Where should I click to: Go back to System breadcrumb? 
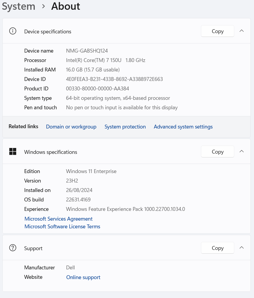point(19,6)
